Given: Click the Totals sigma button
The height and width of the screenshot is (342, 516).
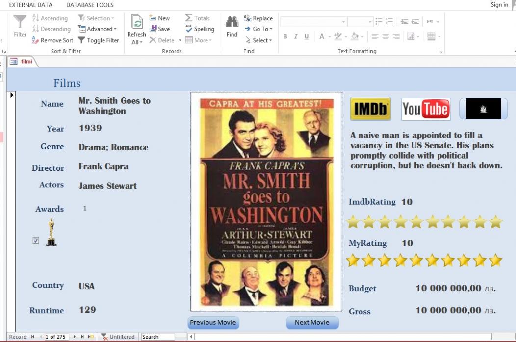Looking at the screenshot, I should (x=197, y=18).
